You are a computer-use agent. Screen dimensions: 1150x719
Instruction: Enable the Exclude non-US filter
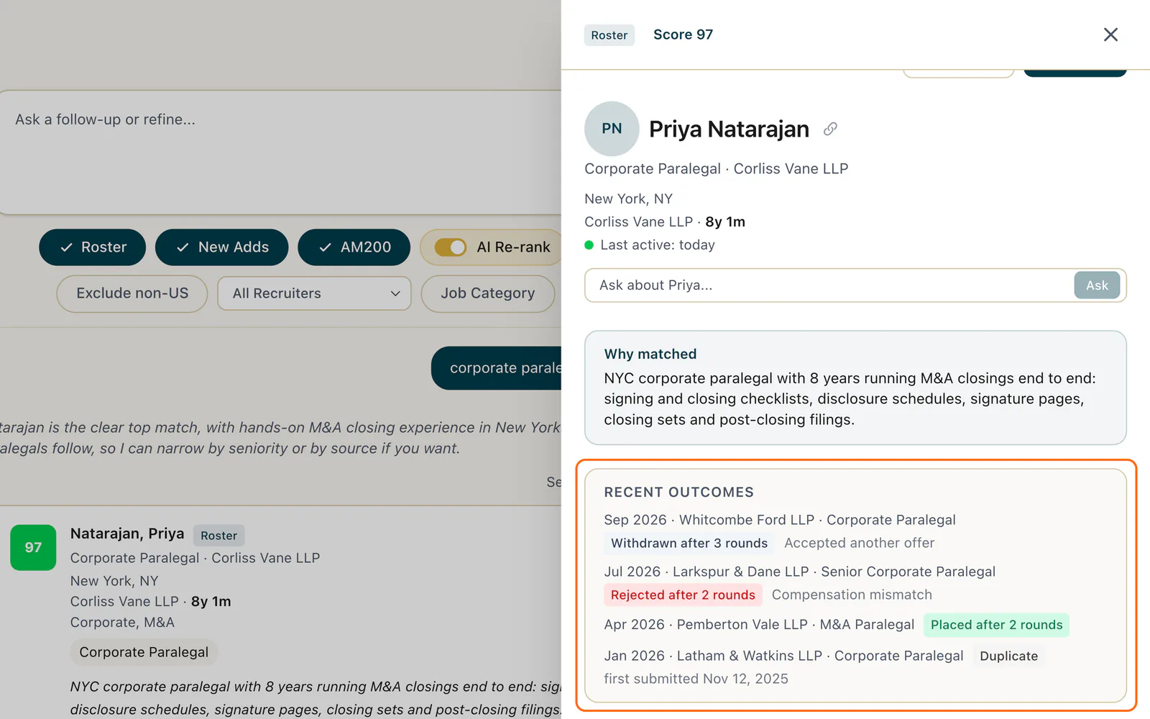coord(132,293)
